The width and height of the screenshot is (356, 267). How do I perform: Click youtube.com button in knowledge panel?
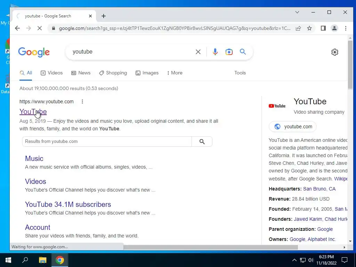(x=292, y=127)
